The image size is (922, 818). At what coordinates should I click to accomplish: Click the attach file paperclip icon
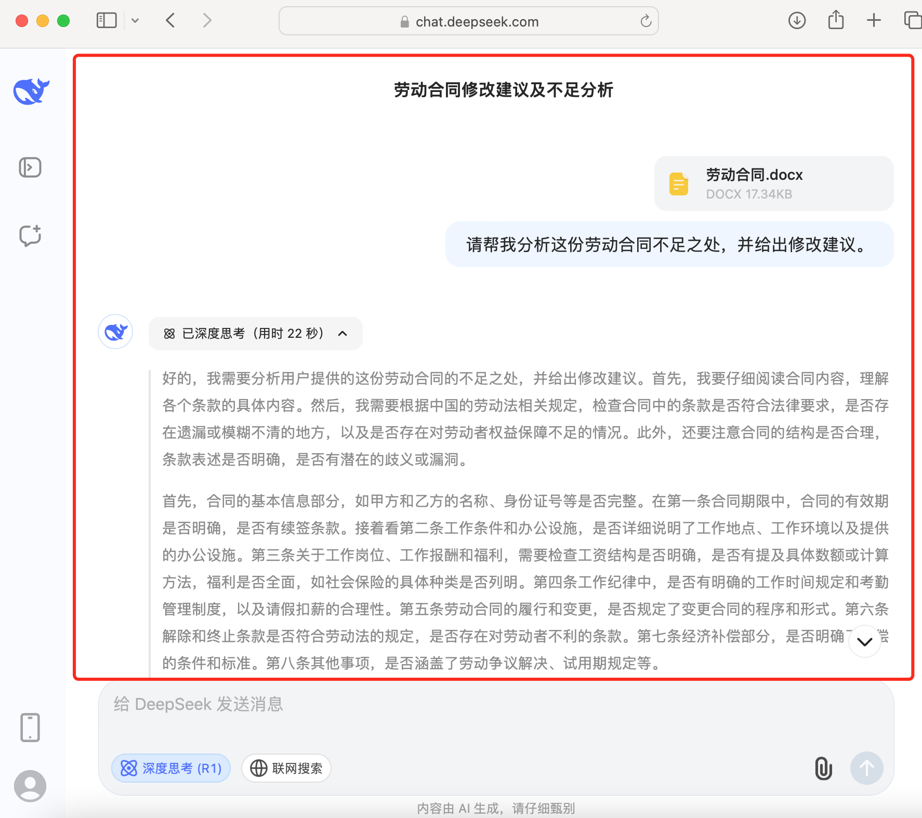[823, 768]
